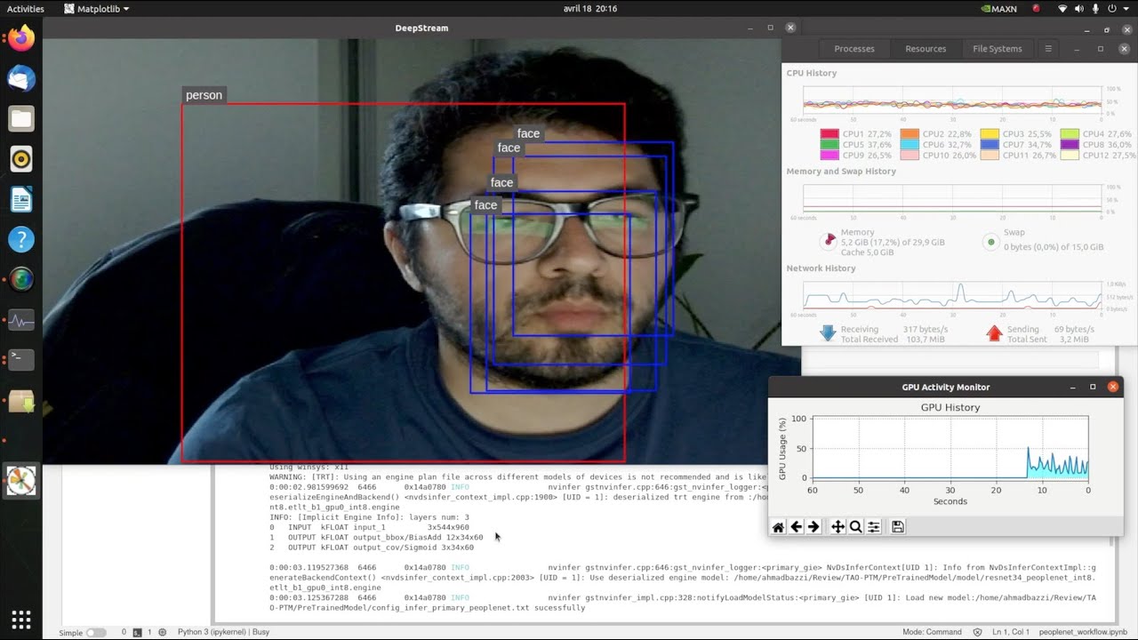Click the Sending red arrow icon
Viewport: 1138px width, 640px height.
pyautogui.click(x=994, y=333)
